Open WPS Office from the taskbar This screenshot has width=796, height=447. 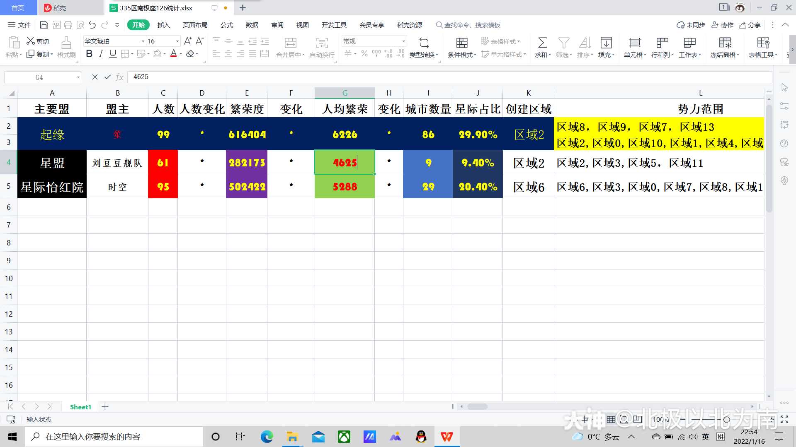[x=447, y=437]
